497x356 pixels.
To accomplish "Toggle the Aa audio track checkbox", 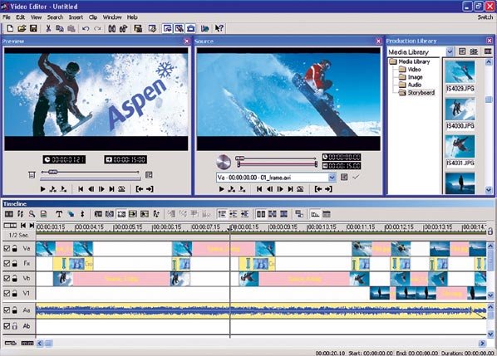I will (x=7, y=310).
